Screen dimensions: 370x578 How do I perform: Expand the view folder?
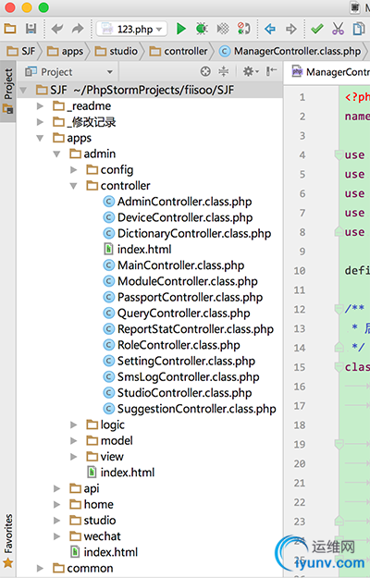pos(74,457)
